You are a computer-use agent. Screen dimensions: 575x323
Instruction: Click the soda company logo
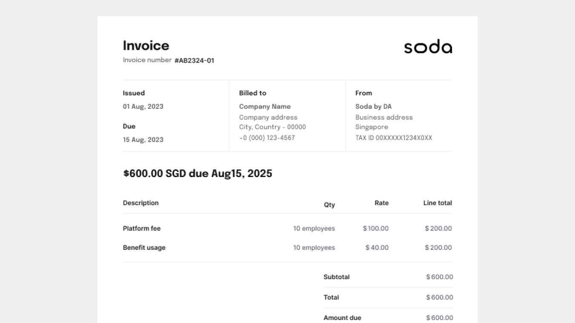(x=428, y=47)
